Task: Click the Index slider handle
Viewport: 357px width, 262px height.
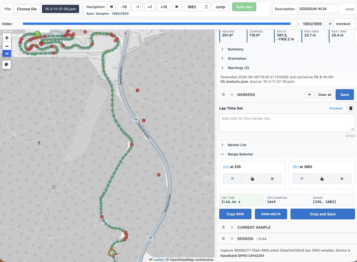Action: tap(295, 24)
